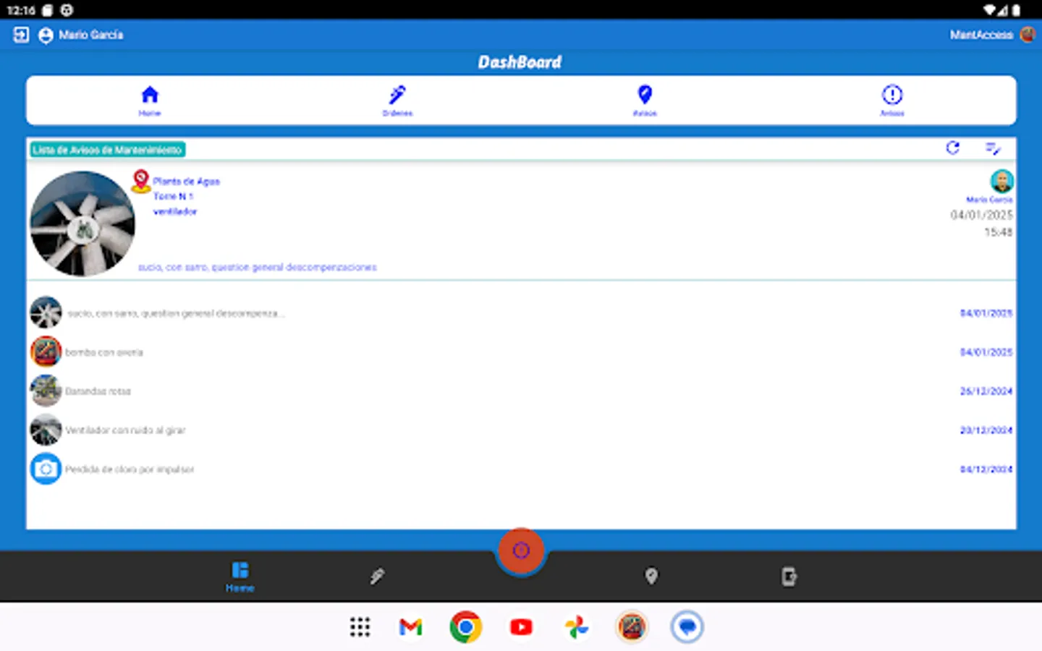The image size is (1042, 651).
Task: Open the device icon in bottom bar
Action: point(789,576)
